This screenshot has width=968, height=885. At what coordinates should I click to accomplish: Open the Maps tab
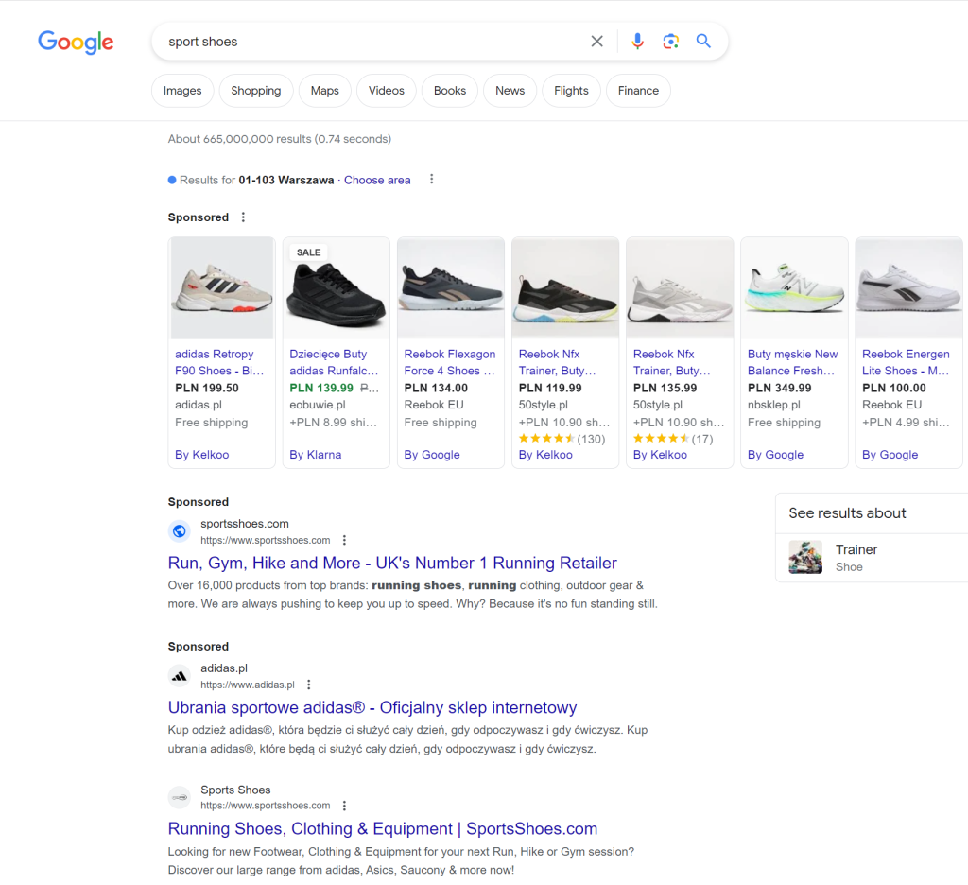[x=325, y=91]
